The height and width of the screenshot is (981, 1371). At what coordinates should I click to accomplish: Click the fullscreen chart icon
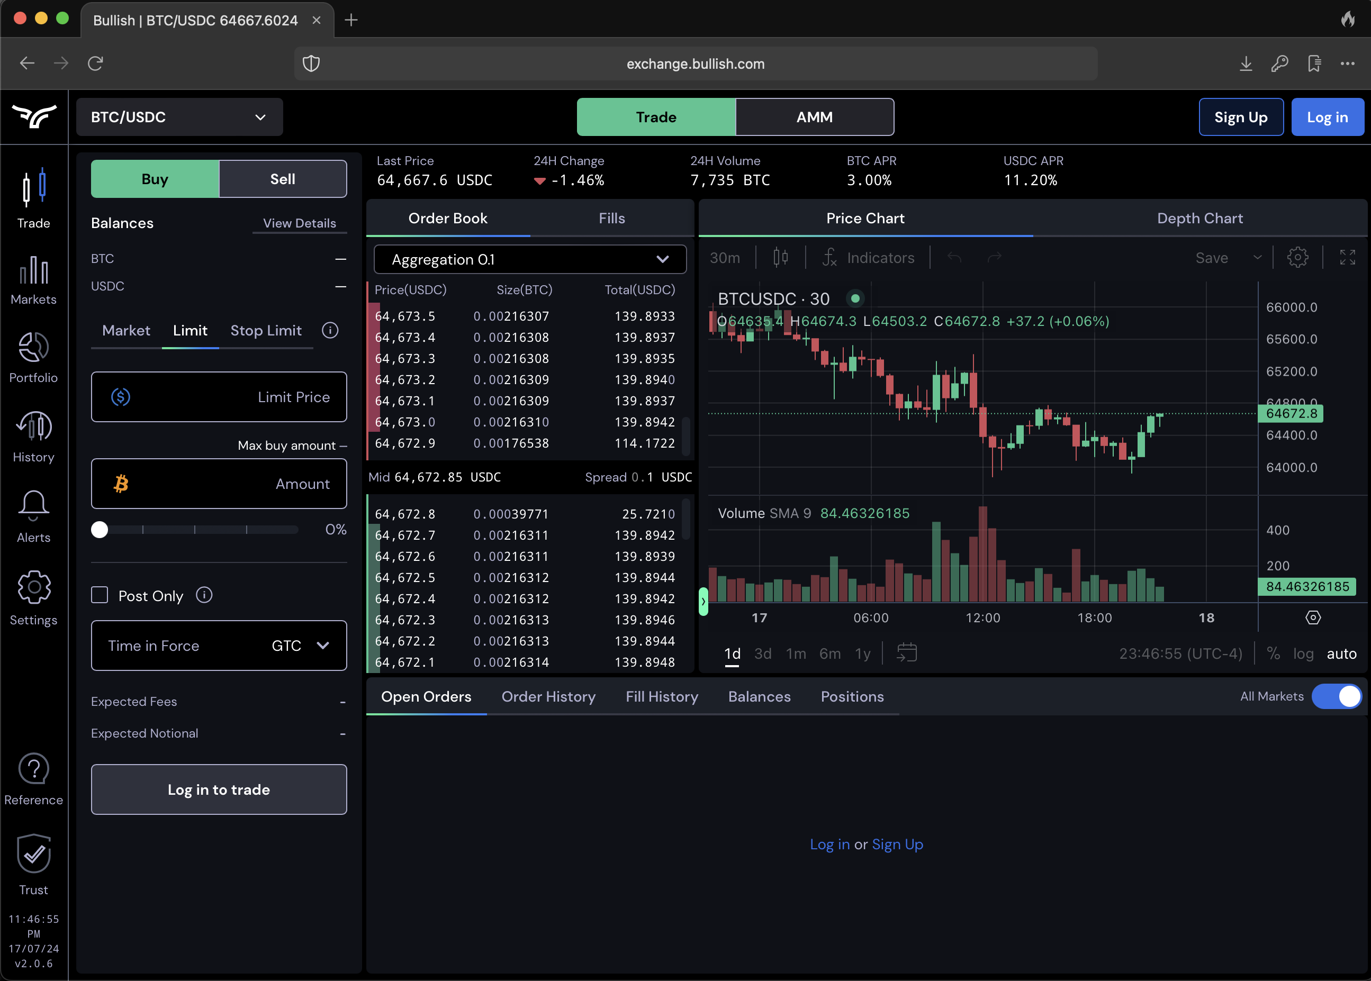click(x=1347, y=258)
